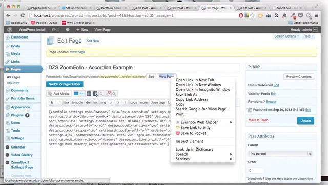Open Links in the sidebar

pyautogui.click(x=15, y=62)
